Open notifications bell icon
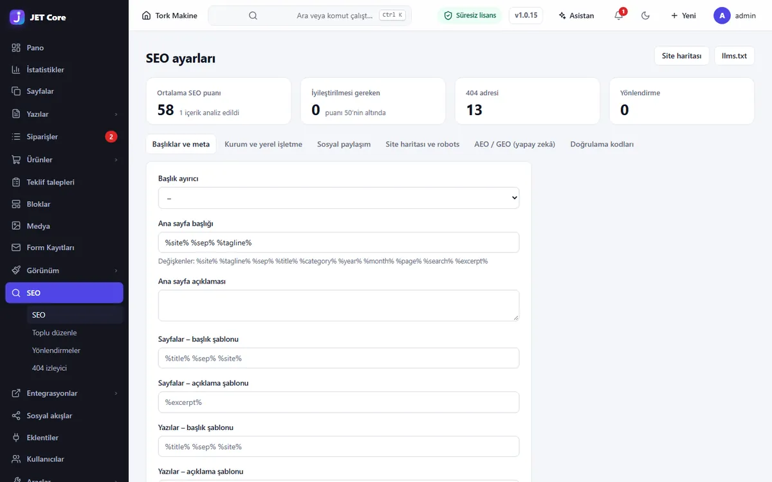The height and width of the screenshot is (482, 772). pyautogui.click(x=618, y=15)
